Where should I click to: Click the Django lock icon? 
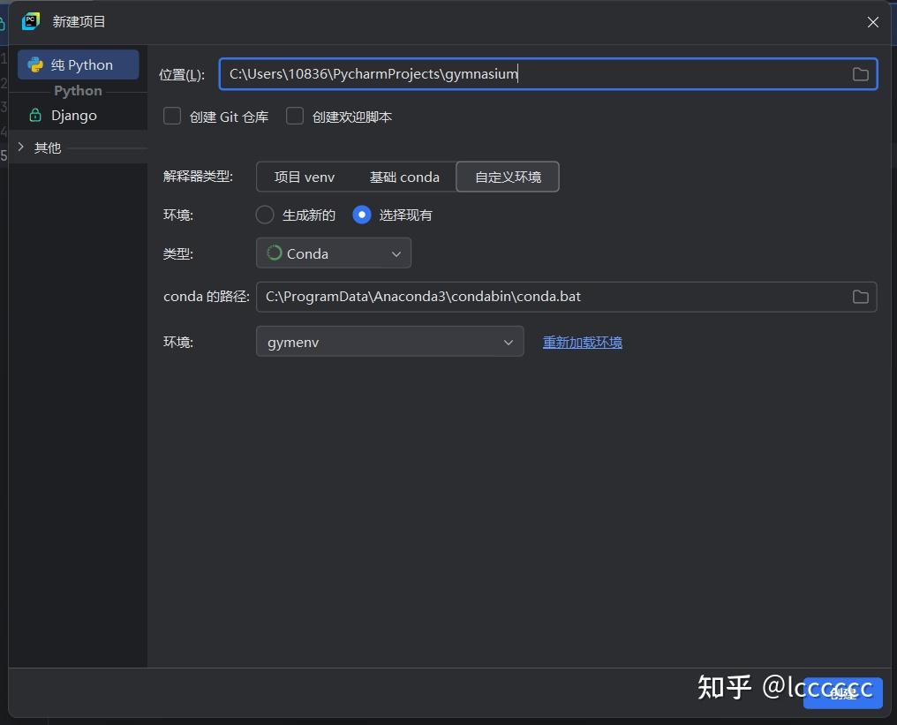(35, 115)
